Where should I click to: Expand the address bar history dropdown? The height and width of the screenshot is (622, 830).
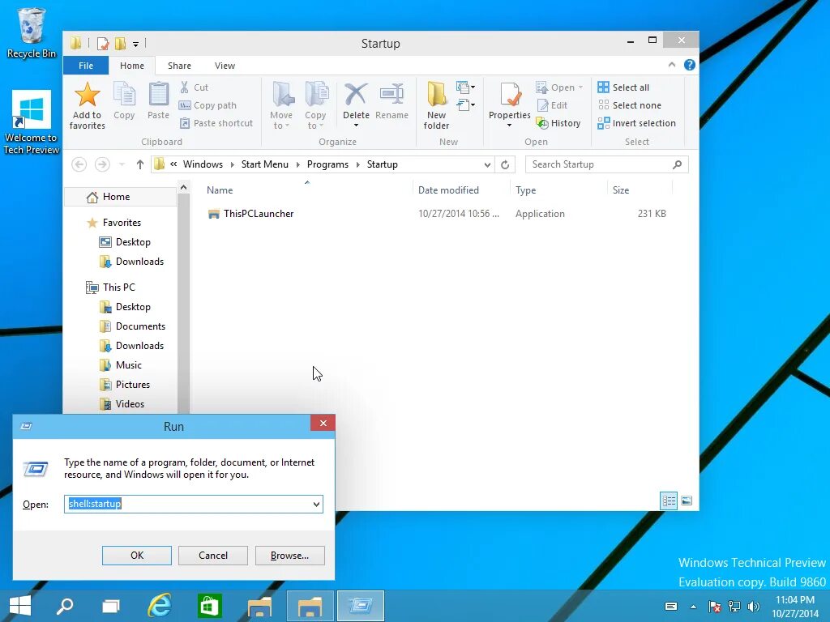pos(487,164)
